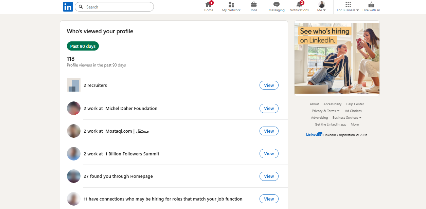The image size is (426, 209).
Task: View viewers from Michel Daher Foundation
Action: point(269,108)
